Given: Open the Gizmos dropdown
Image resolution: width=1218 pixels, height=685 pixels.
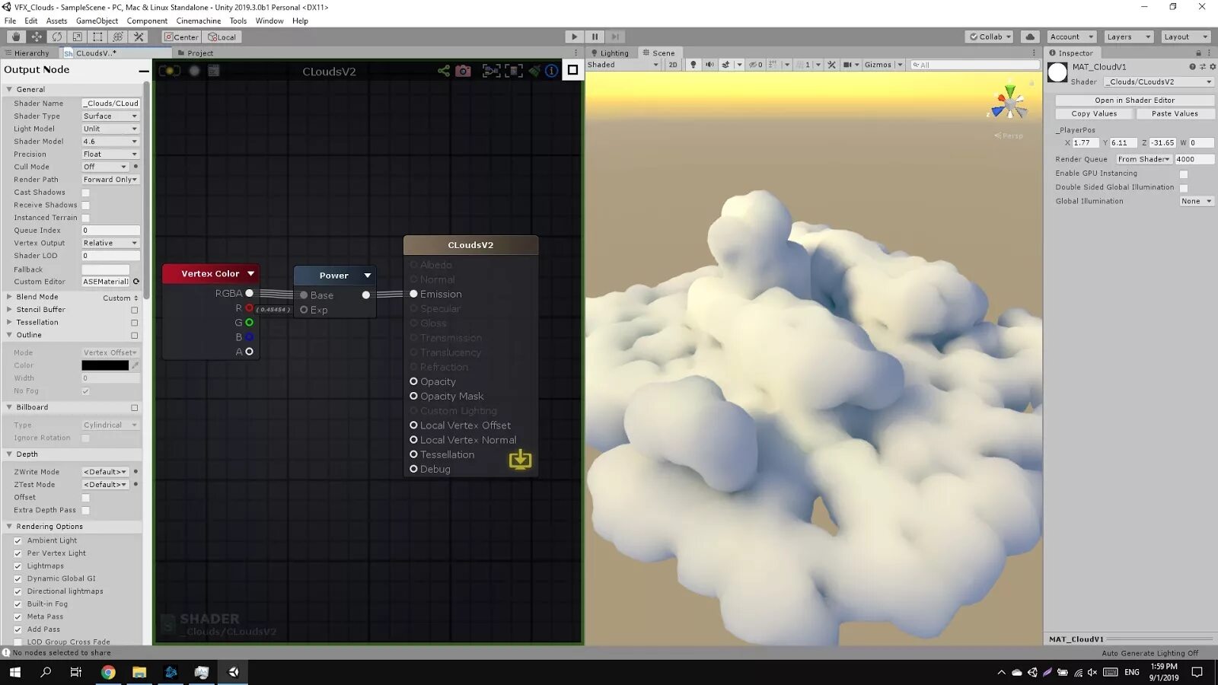Looking at the screenshot, I should 883,65.
